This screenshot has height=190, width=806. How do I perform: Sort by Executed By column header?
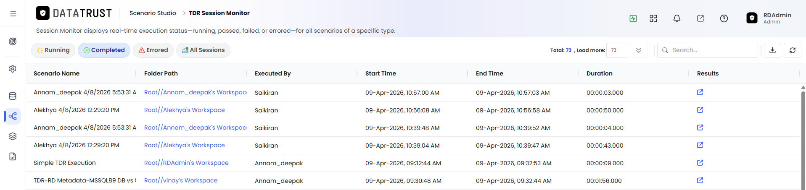273,73
